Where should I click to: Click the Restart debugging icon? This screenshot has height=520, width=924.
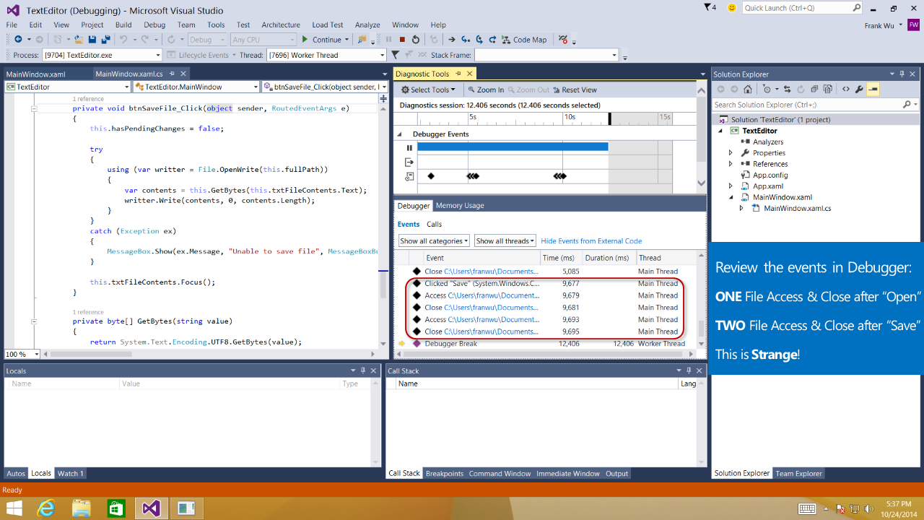pyautogui.click(x=415, y=40)
